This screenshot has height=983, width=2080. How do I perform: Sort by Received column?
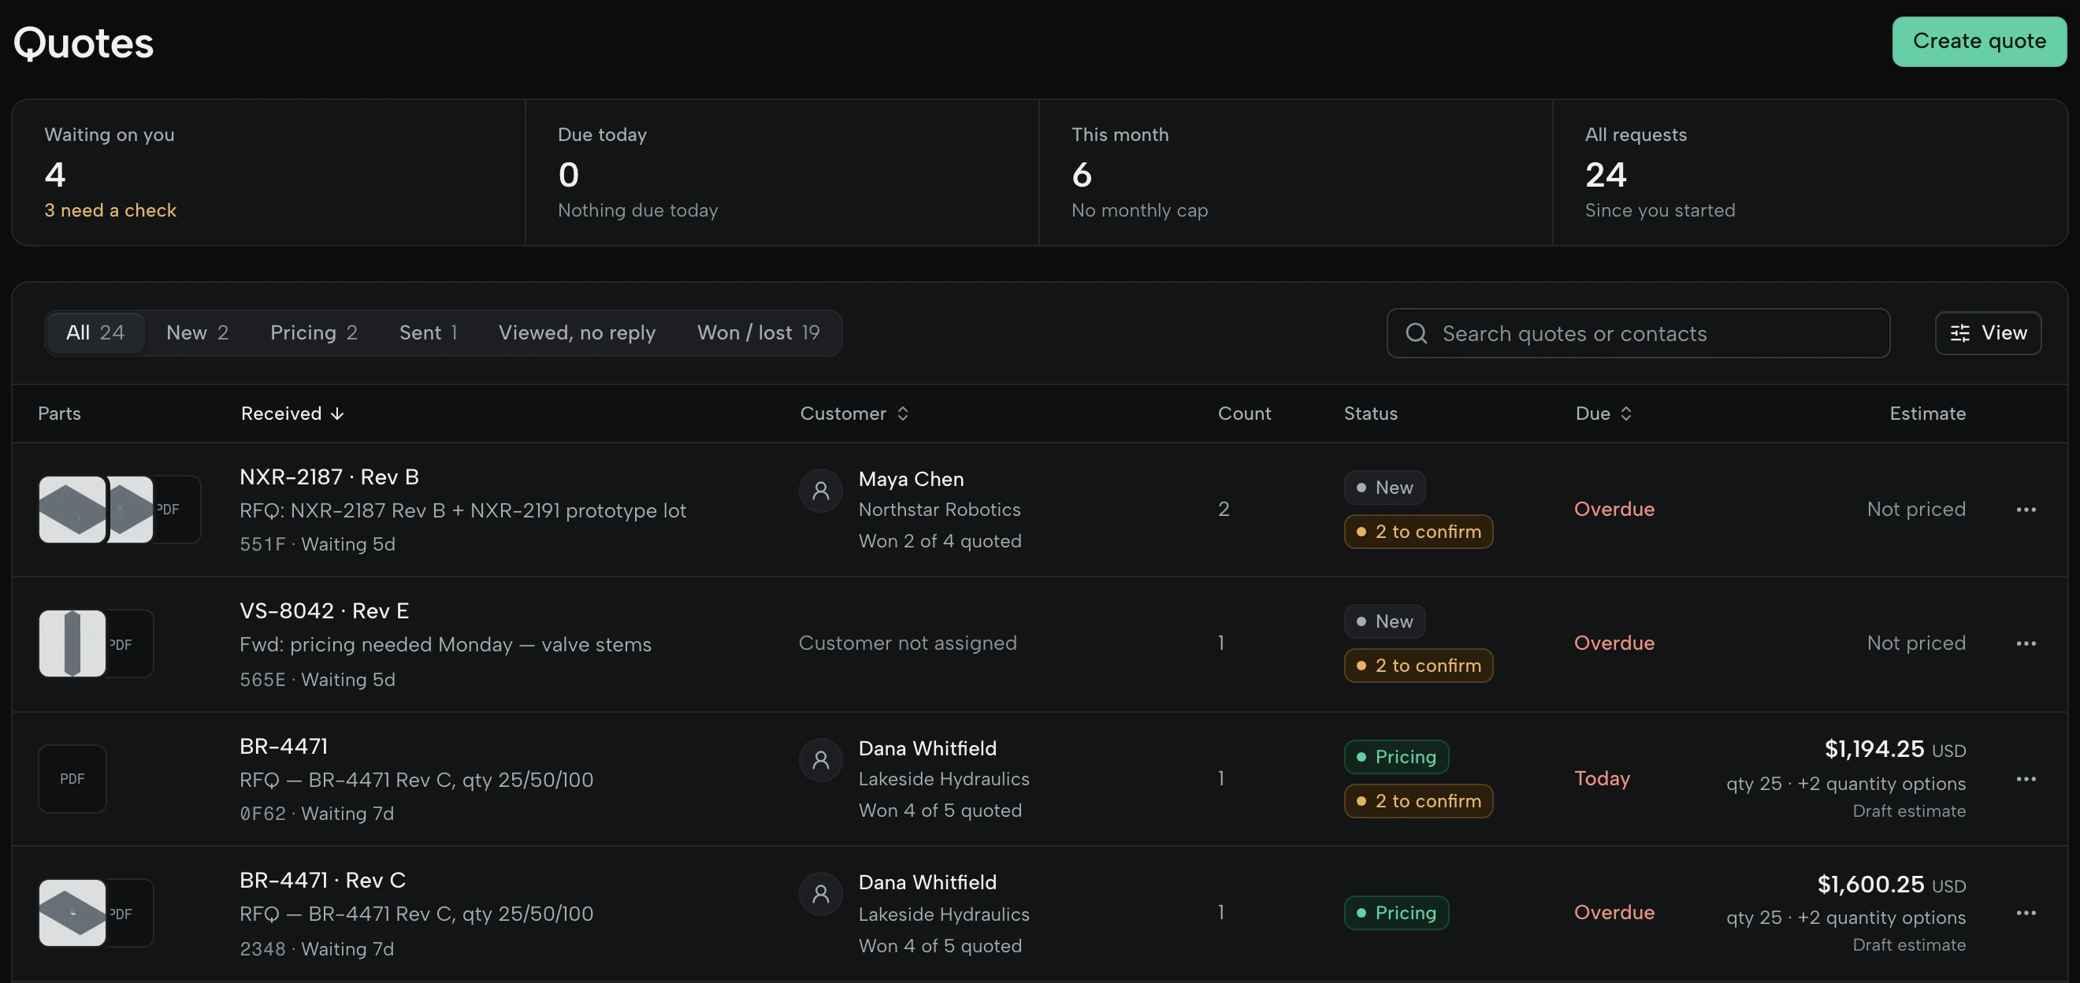tap(292, 414)
